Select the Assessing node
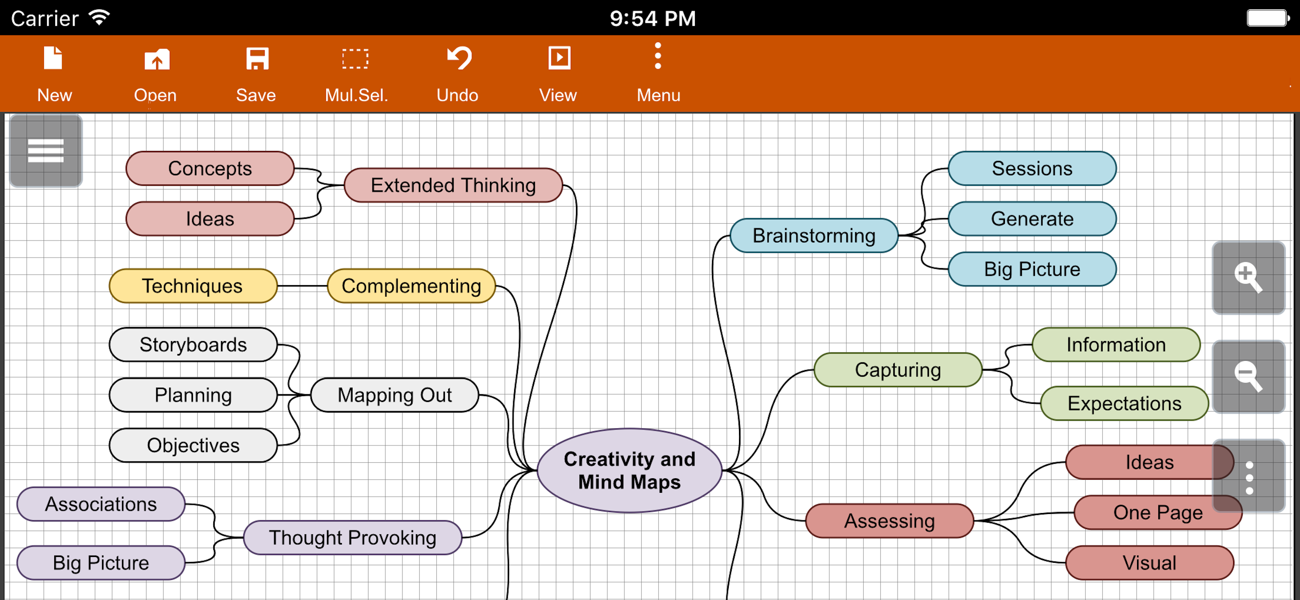 889,521
